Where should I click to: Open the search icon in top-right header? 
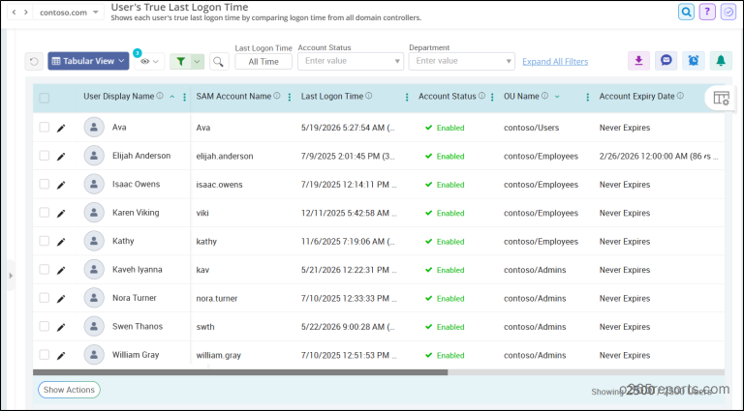686,12
